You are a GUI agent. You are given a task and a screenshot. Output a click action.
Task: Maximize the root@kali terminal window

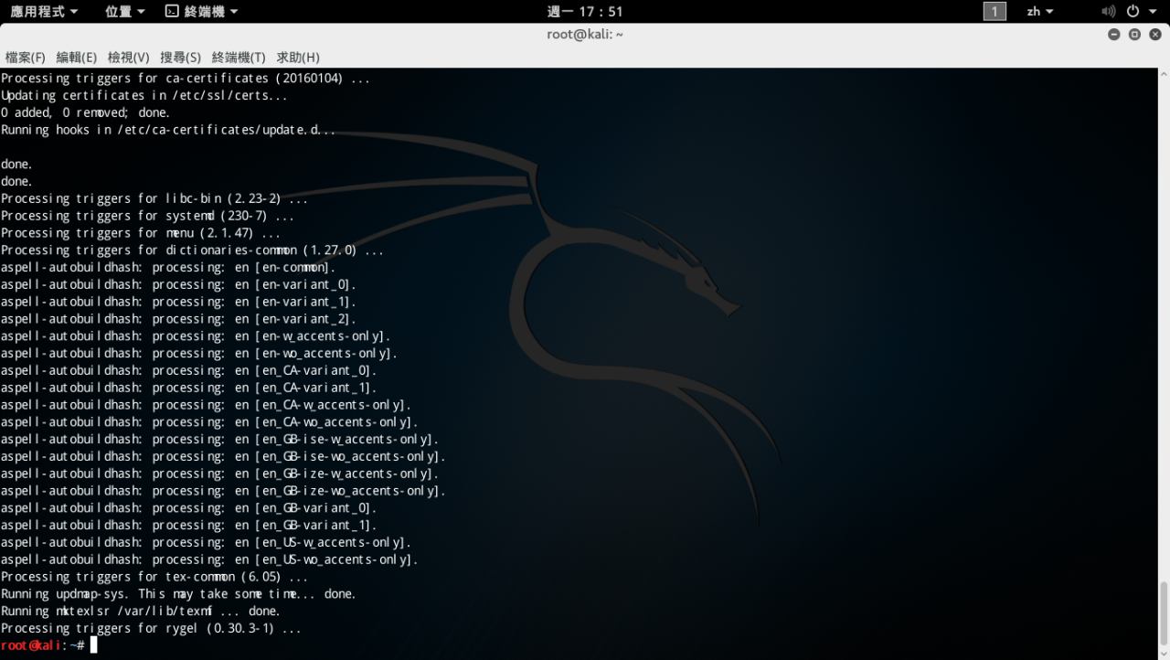click(x=1134, y=35)
